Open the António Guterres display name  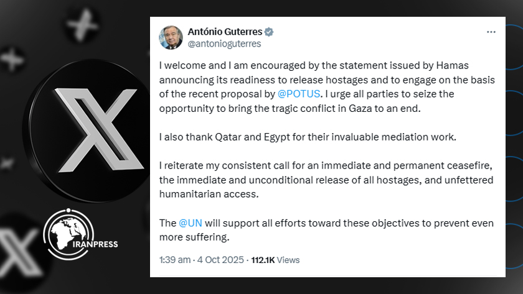[225, 32]
